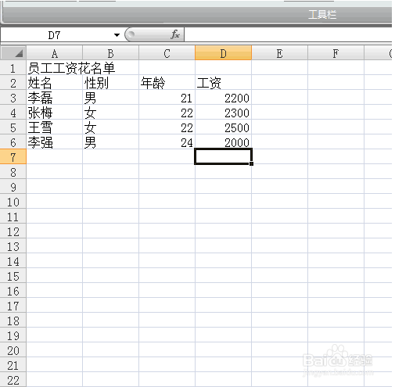This screenshot has height=387, width=395.
Task: Click 男 in the 李强 row
Action: 111,142
